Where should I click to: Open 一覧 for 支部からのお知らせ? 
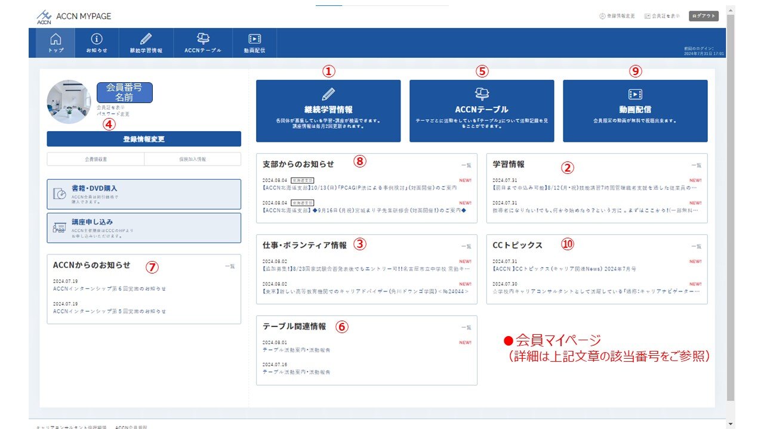[x=466, y=166]
